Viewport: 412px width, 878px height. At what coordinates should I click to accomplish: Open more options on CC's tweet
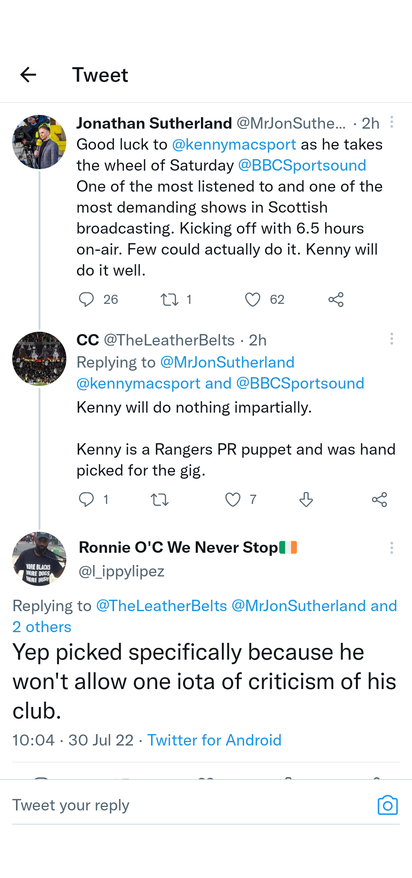[391, 339]
